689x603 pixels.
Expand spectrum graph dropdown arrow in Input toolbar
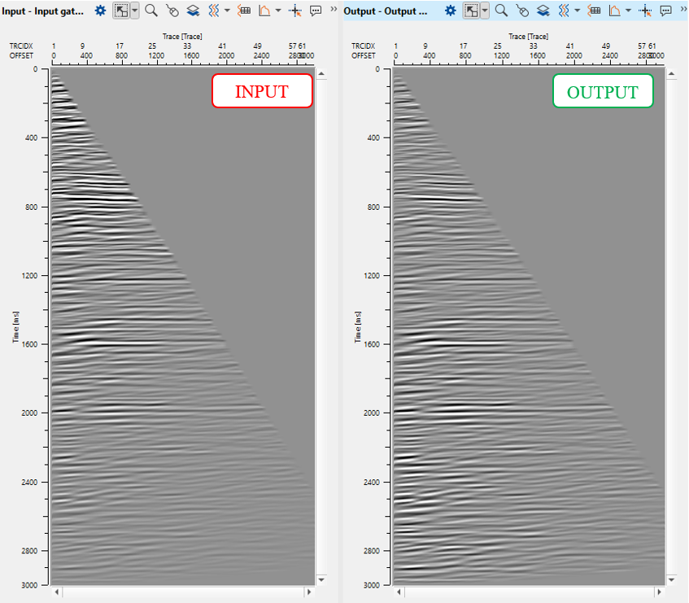point(278,11)
